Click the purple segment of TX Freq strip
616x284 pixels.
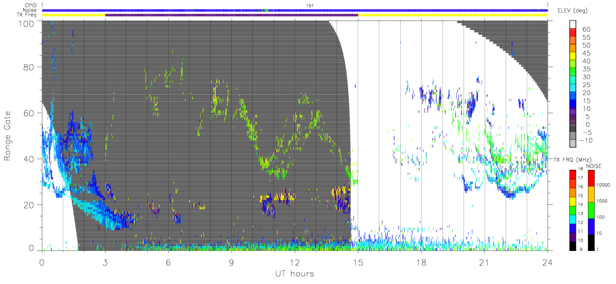click(x=231, y=15)
